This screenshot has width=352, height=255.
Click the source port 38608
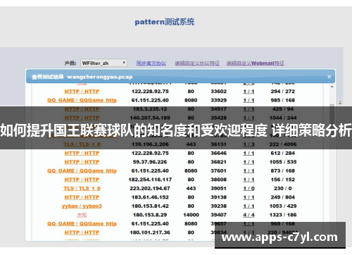click(x=218, y=180)
